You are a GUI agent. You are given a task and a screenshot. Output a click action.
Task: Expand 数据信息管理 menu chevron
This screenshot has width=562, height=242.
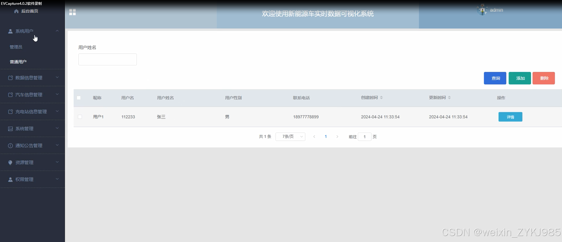pyautogui.click(x=57, y=77)
